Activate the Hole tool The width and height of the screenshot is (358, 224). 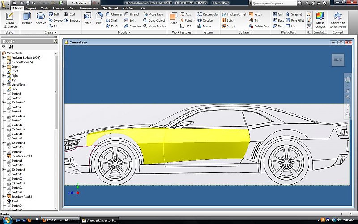tap(88, 18)
